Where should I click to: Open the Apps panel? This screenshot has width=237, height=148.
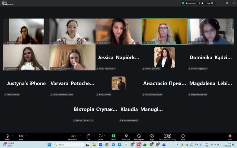152,136
